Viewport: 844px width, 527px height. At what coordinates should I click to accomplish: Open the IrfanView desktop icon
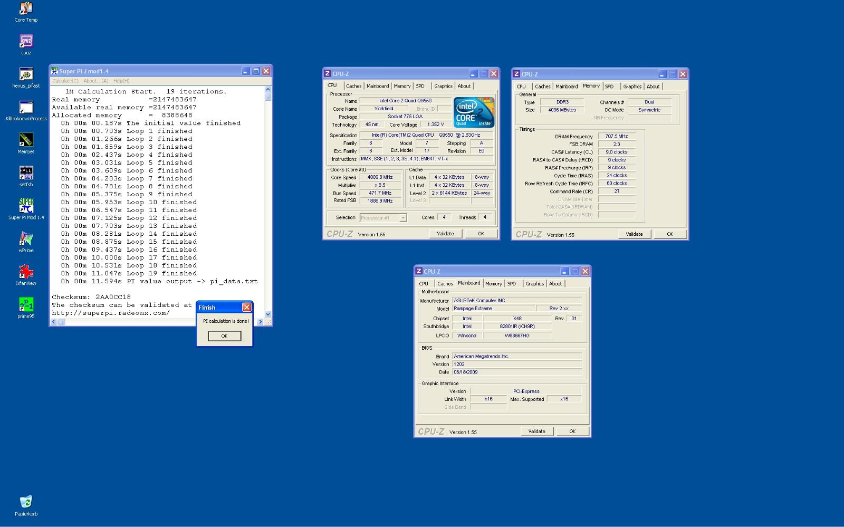coord(26,275)
